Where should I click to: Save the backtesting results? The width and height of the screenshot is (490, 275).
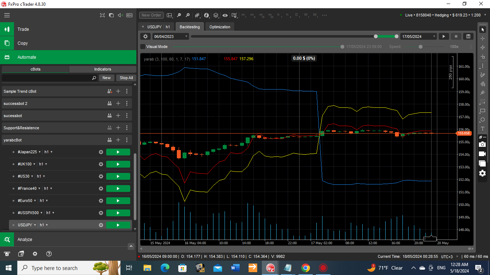[x=468, y=37]
